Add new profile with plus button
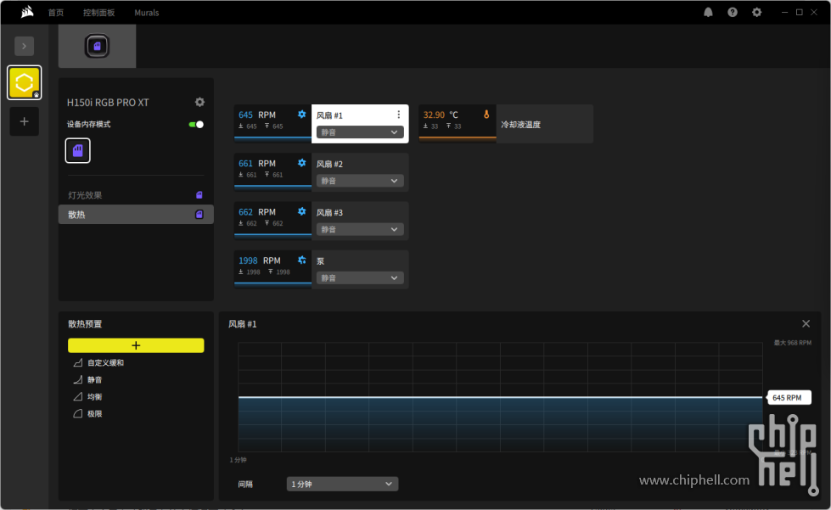The height and width of the screenshot is (510, 831). [x=24, y=121]
